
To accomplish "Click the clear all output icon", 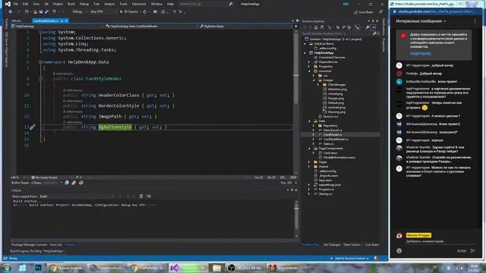I will click(141, 196).
